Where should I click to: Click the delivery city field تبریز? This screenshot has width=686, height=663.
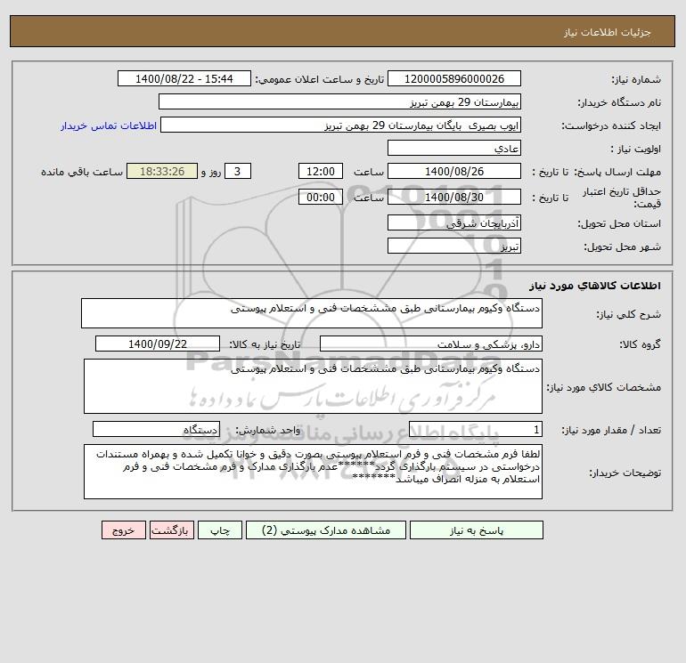pyautogui.click(x=454, y=246)
